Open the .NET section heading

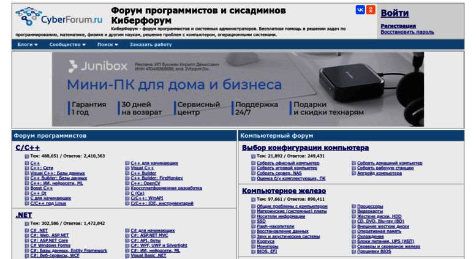pos(24,215)
